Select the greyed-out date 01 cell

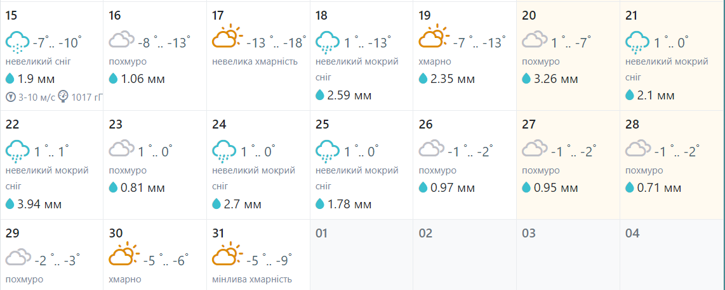point(362,255)
